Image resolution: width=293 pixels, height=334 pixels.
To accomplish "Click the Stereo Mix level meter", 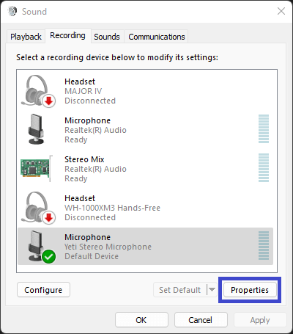I will click(x=264, y=167).
